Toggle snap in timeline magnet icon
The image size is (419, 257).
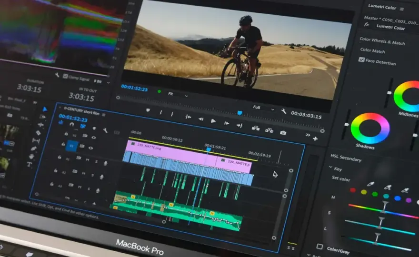[x=71, y=124]
